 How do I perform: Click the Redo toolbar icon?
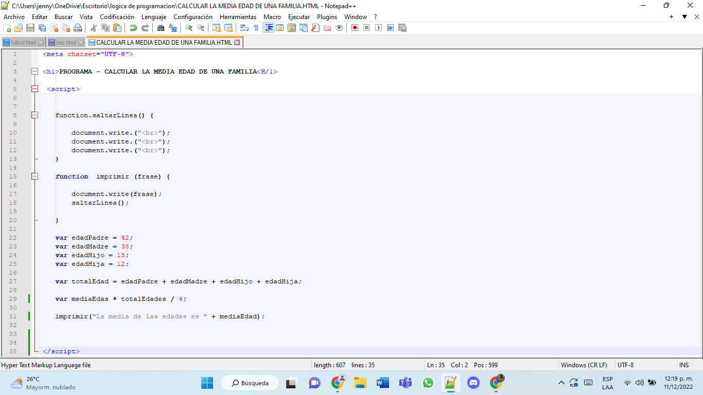pos(145,28)
